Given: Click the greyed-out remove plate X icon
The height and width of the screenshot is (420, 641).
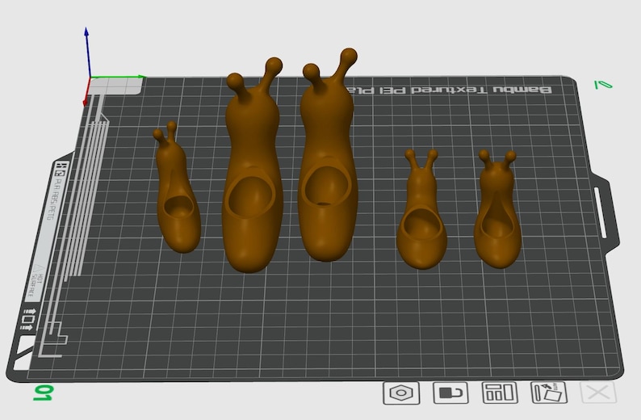Looking at the screenshot, I should (598, 393).
